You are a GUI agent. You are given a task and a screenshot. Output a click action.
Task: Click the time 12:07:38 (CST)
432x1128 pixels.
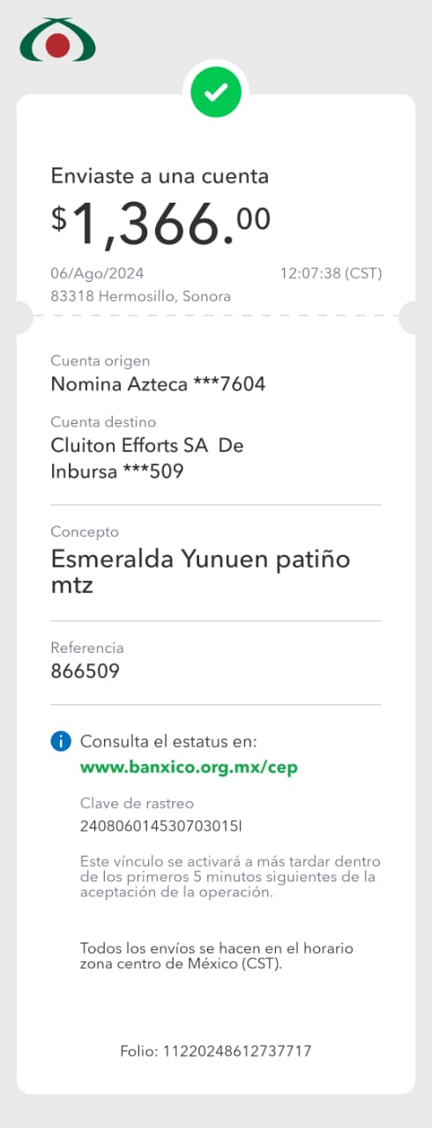point(331,273)
